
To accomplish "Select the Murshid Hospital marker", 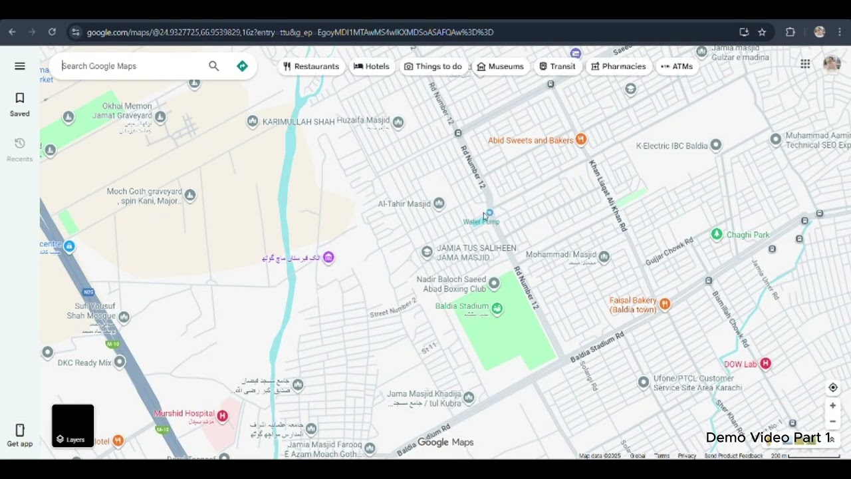I will point(223,416).
